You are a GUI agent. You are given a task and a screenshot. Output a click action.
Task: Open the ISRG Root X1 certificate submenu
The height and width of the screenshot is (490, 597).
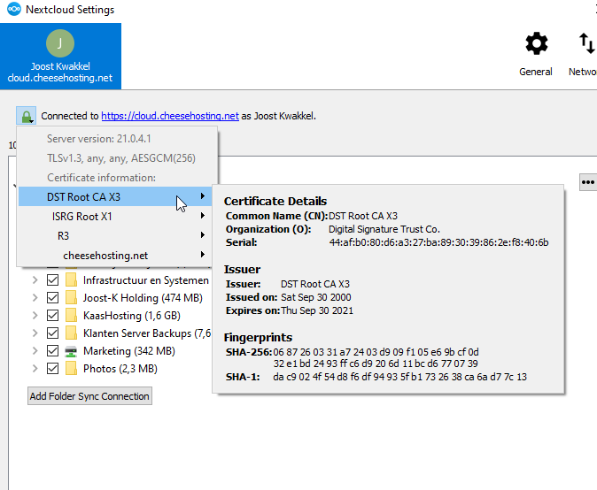pos(82,216)
